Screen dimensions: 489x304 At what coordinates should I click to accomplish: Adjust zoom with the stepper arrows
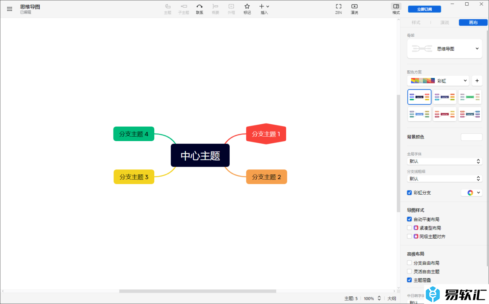click(379, 298)
